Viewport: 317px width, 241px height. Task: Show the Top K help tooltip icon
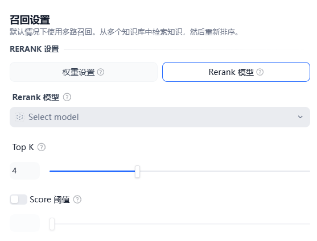pyautogui.click(x=42, y=147)
